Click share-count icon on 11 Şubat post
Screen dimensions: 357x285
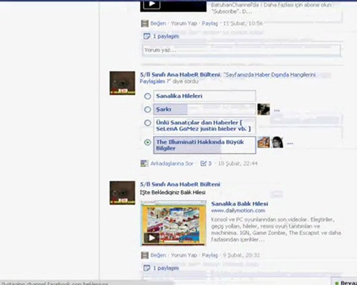[x=147, y=36]
